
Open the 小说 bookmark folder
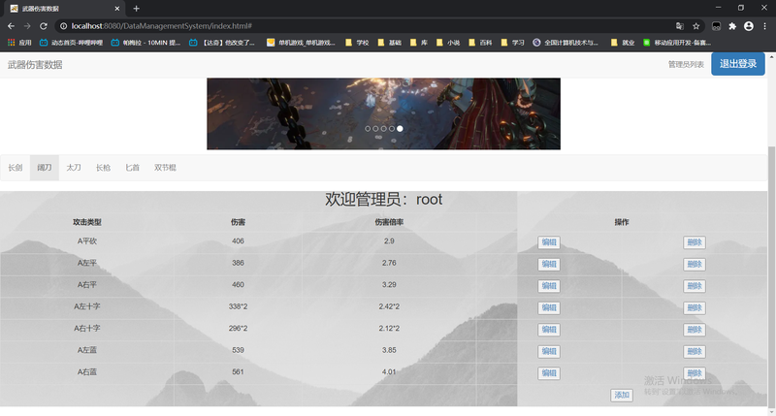coord(448,43)
